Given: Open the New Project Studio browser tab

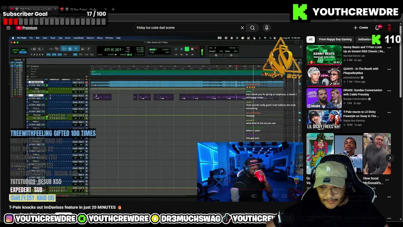Looking at the screenshot, I should coord(83,9).
